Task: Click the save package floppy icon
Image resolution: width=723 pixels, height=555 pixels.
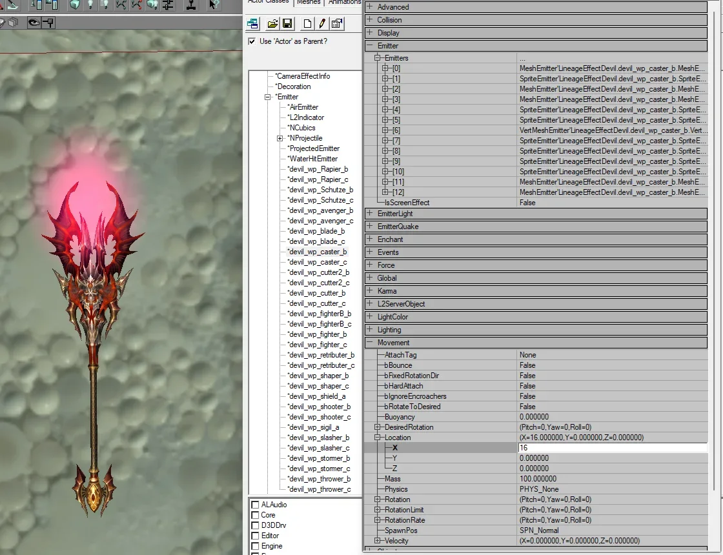Action: [287, 23]
